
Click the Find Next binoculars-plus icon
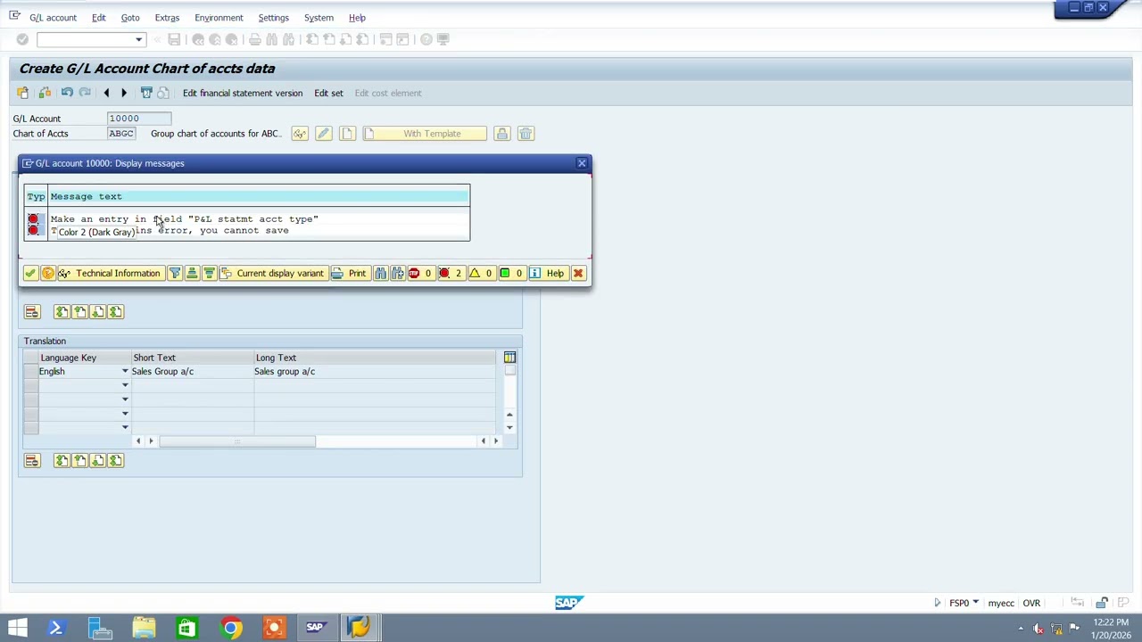[397, 274]
